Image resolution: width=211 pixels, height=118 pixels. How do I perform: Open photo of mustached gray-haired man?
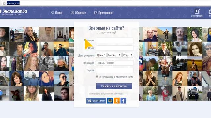180,34
